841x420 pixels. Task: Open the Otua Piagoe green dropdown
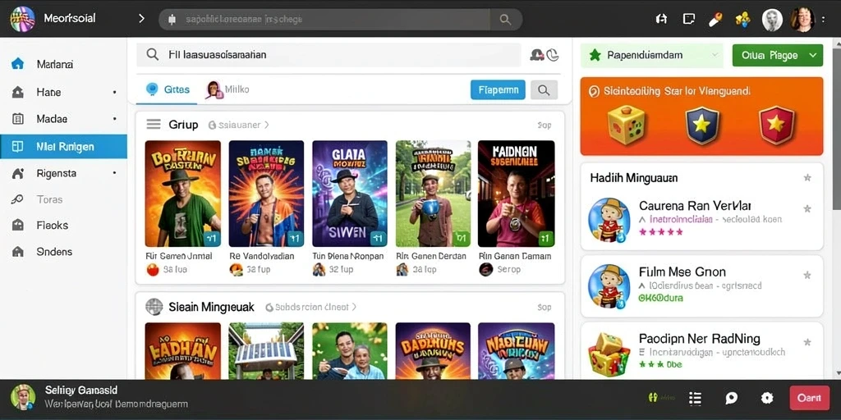[x=777, y=55]
